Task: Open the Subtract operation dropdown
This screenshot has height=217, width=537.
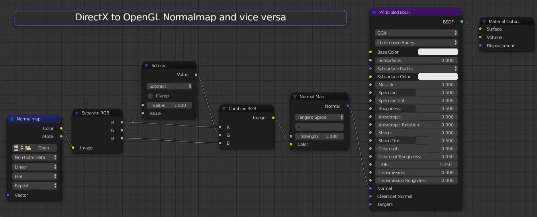Action: pos(169,86)
